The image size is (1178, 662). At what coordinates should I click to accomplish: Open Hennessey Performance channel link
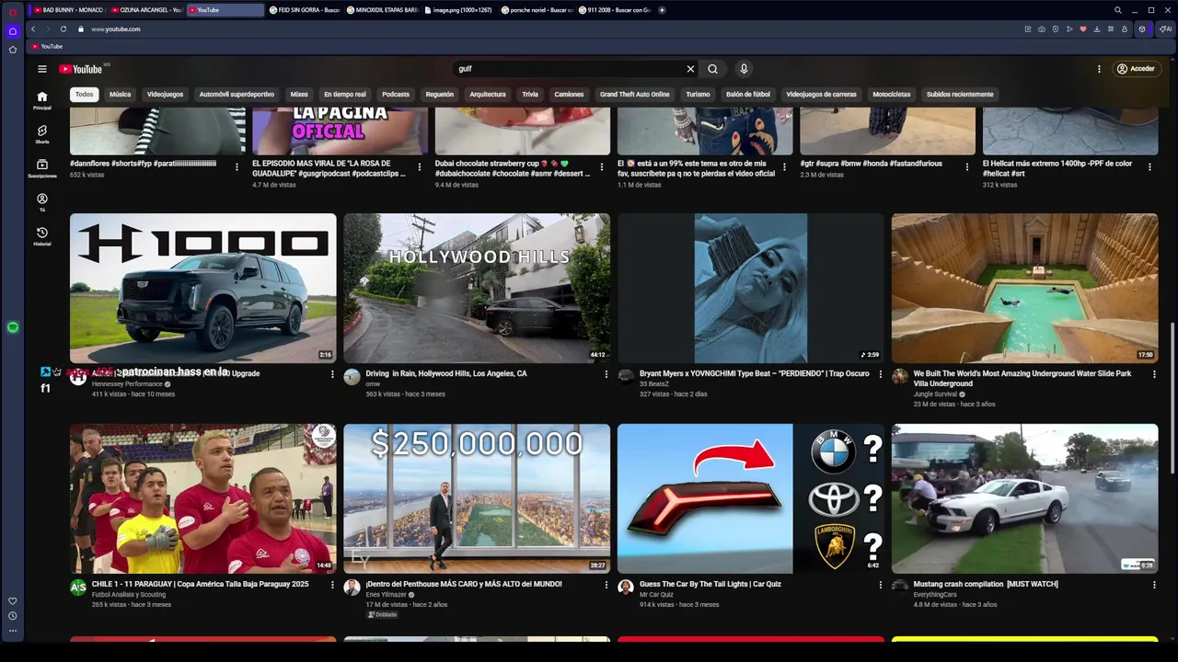[127, 384]
